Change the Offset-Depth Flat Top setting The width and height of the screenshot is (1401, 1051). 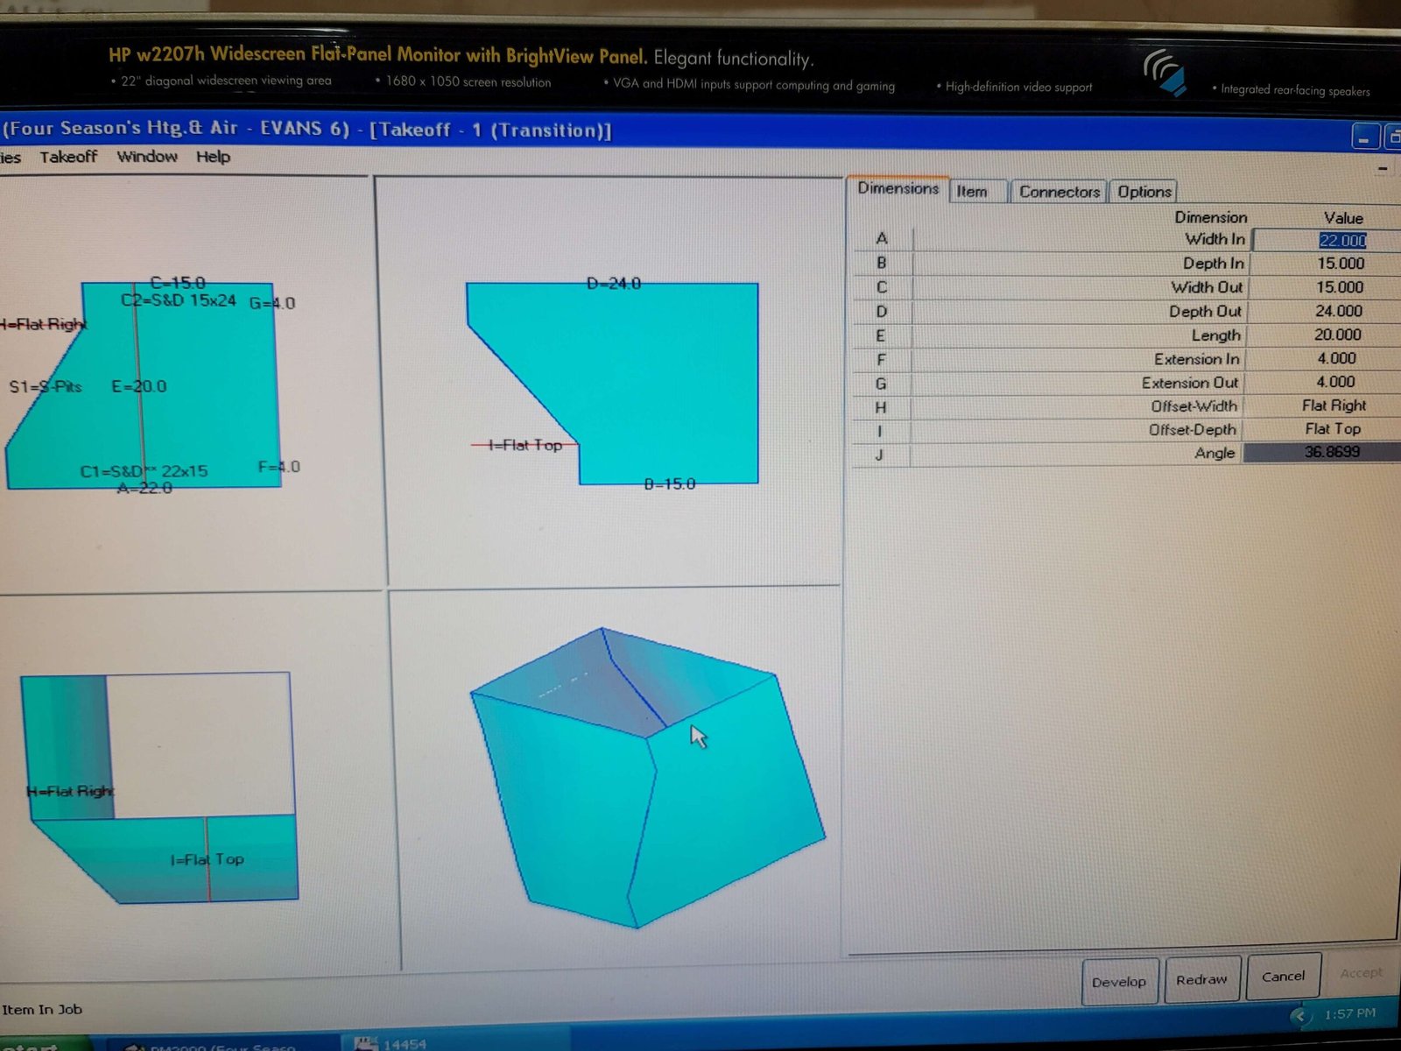point(1332,429)
